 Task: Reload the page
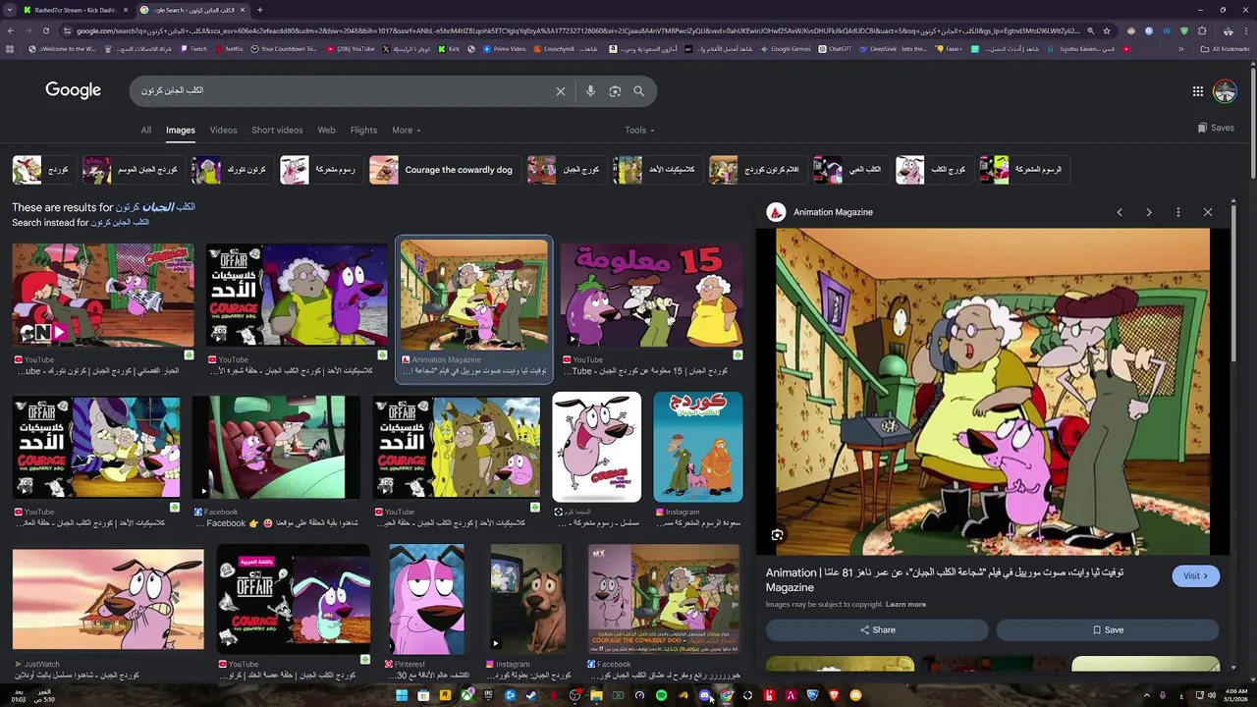point(46,30)
